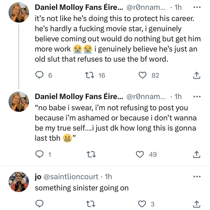Retweet the post with 16 retweets
Screen dimensions: 210x210
(x=90, y=75)
